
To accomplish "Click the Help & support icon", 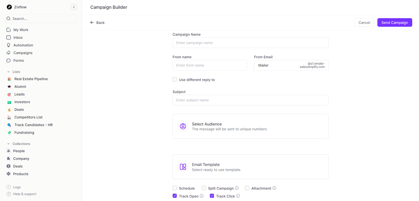I will 9,194.
